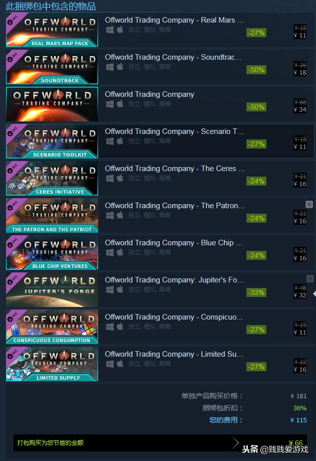Click the arrow in the bundle savings bar
The height and width of the screenshot is (461, 316).
click(235, 443)
